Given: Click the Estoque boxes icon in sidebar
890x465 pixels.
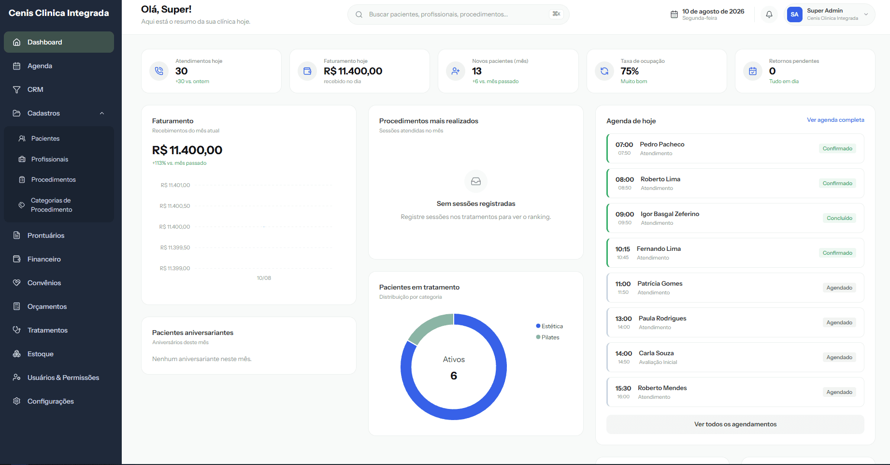Looking at the screenshot, I should coord(17,354).
